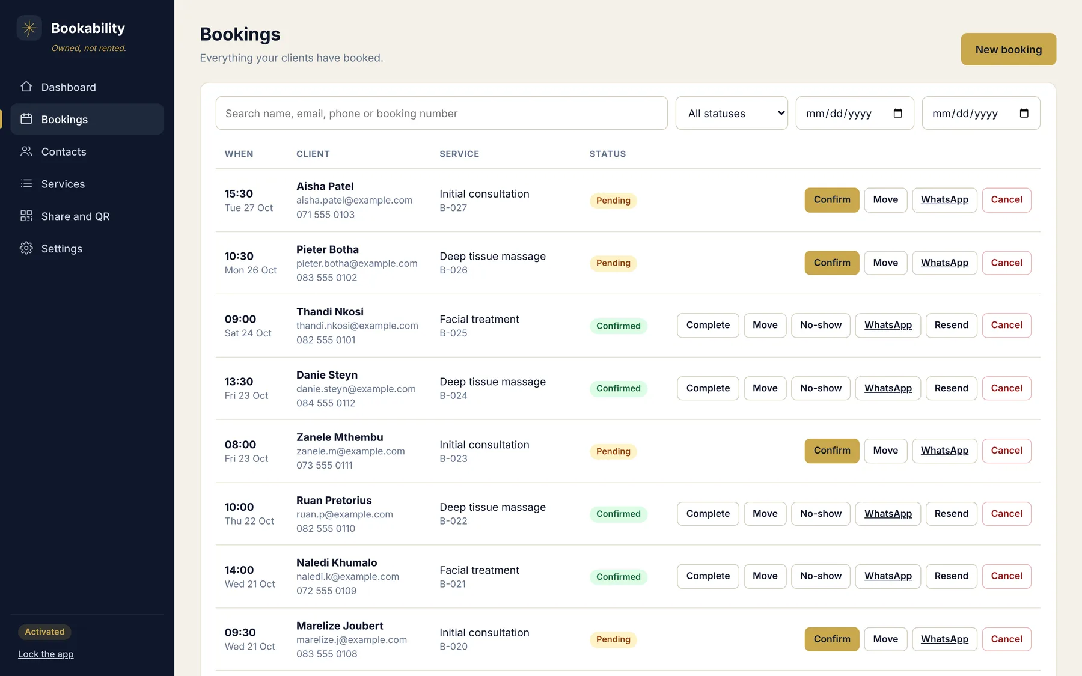This screenshot has width=1082, height=676.
Task: Click Aisha Patel's Pending status badge
Action: click(613, 201)
